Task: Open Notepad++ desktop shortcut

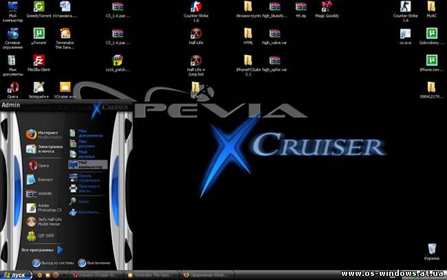Action: pyautogui.click(x=39, y=90)
